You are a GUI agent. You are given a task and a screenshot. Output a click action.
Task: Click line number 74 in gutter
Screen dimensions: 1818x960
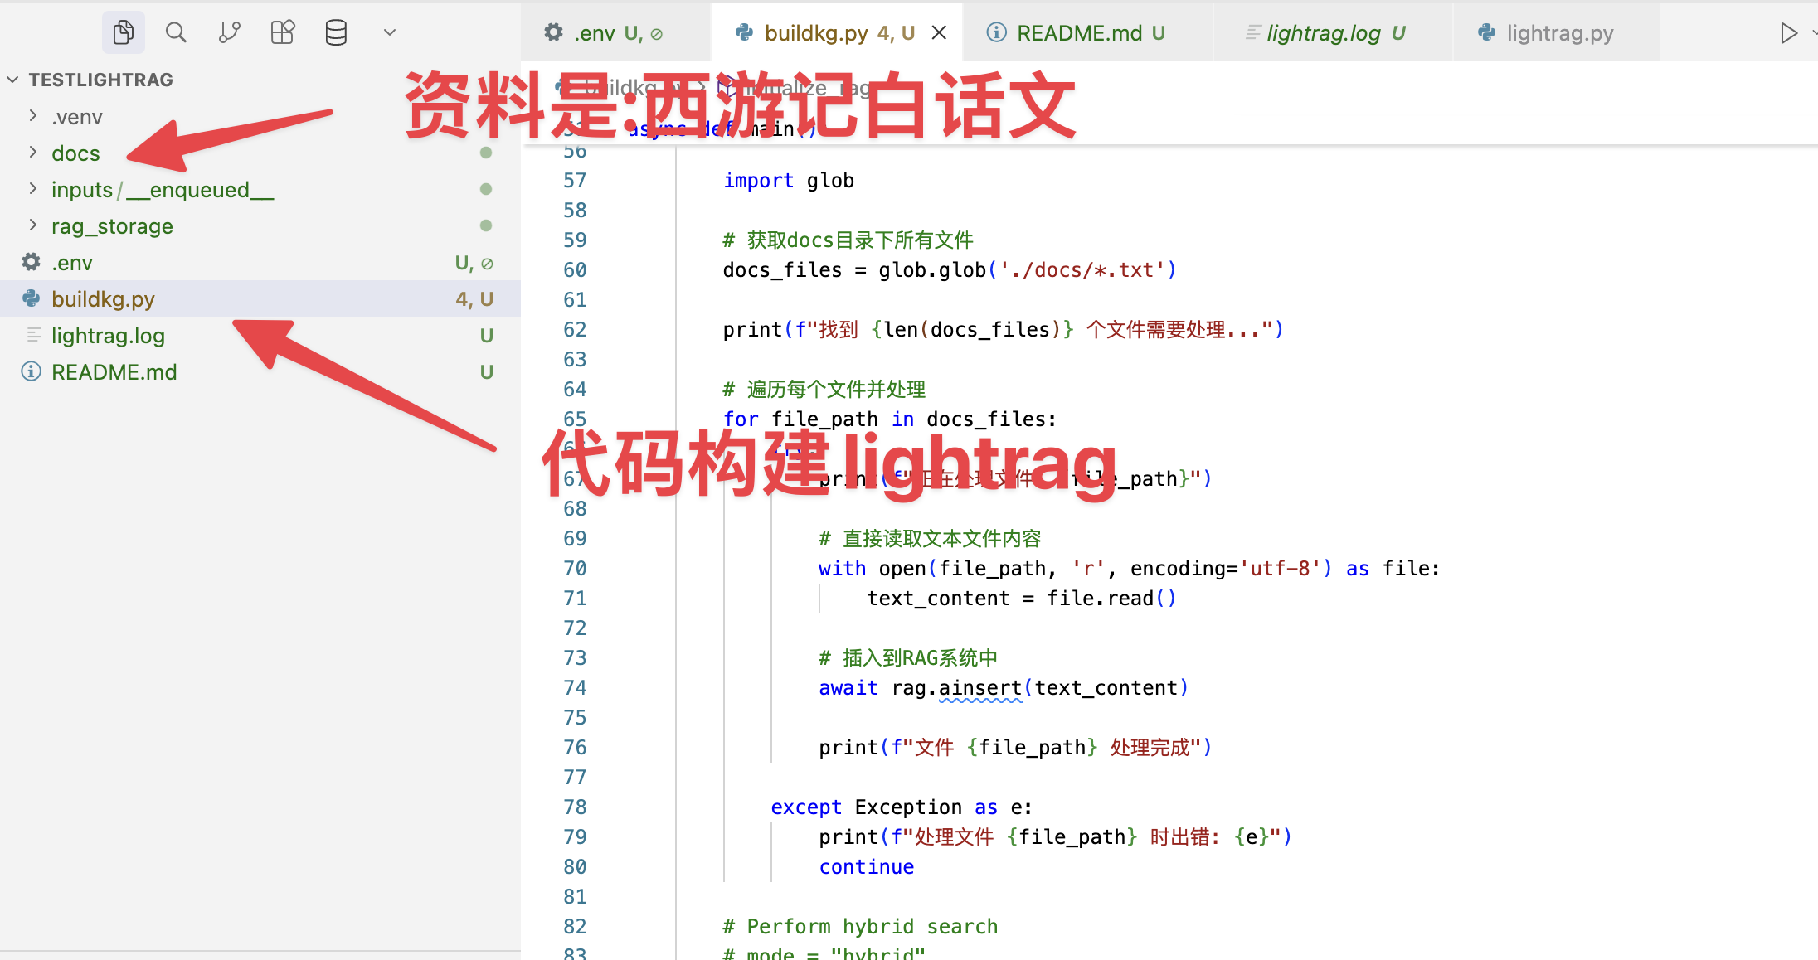coord(574,688)
